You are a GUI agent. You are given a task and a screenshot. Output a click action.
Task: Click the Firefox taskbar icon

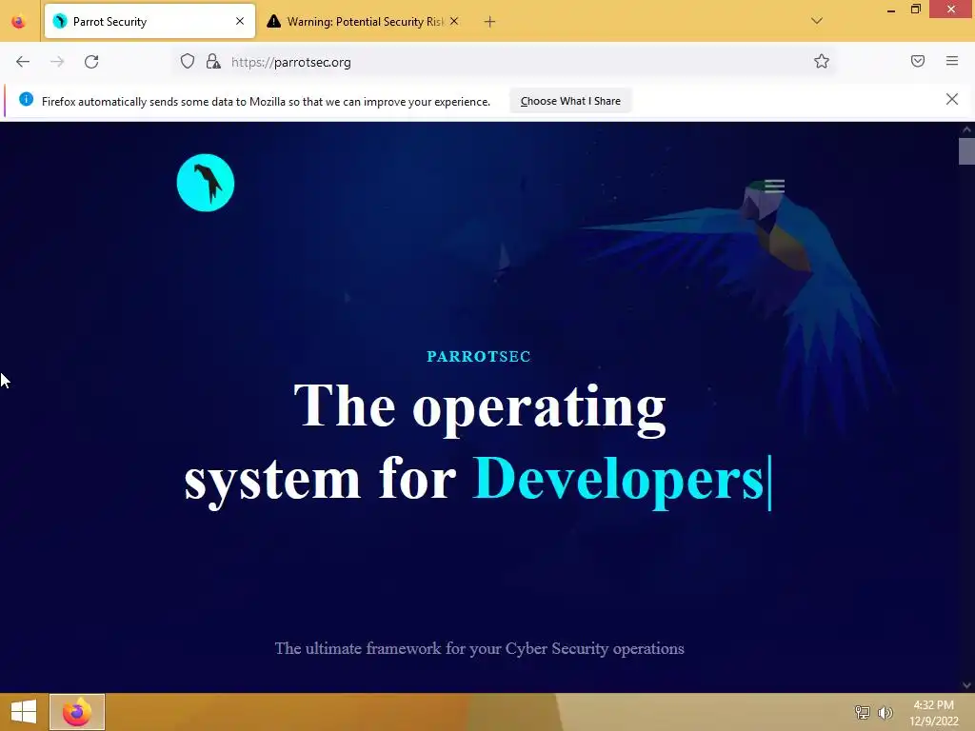(x=77, y=712)
